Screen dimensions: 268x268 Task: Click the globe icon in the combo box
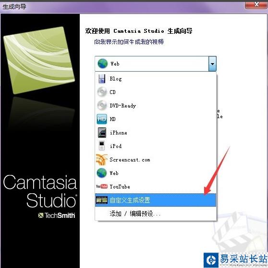pyautogui.click(x=103, y=64)
